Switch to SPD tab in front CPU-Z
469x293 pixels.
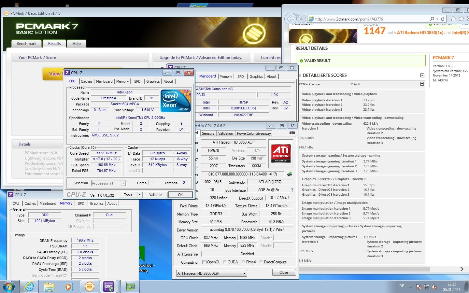click(137, 81)
